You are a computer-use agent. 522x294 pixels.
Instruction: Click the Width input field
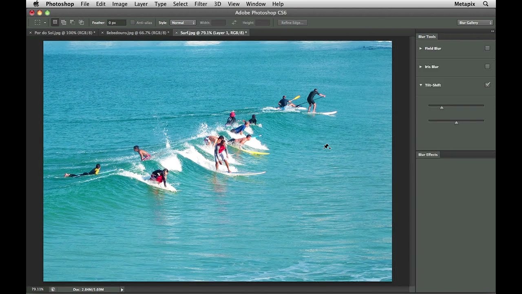click(x=219, y=22)
